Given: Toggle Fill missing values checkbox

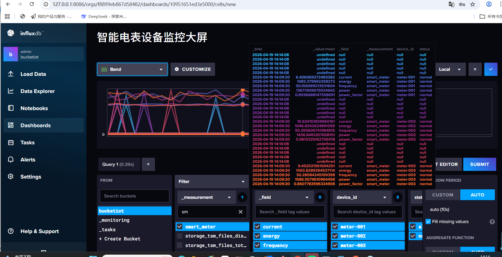Looking at the screenshot, I should point(428,221).
